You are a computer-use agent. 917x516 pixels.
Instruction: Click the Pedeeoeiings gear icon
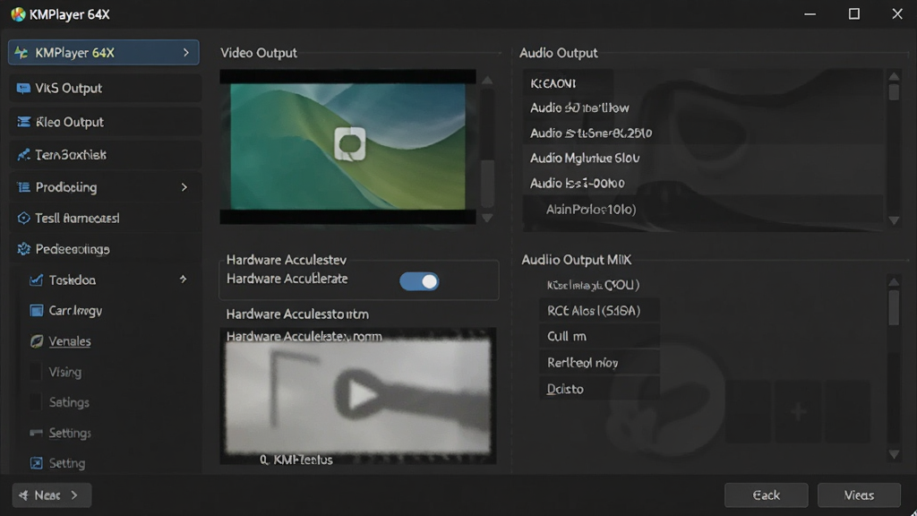tap(23, 249)
